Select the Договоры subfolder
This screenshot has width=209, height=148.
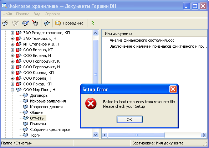tap(39, 95)
